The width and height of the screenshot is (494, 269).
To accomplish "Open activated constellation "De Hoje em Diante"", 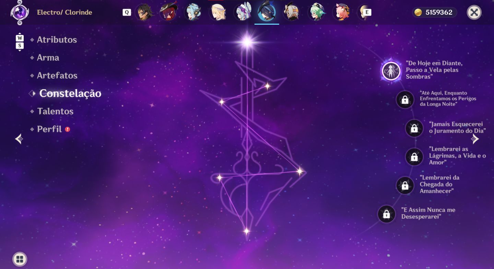I will (391, 71).
